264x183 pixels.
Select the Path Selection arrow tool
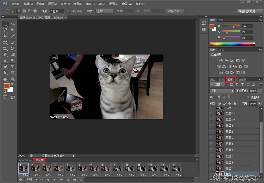[5, 73]
